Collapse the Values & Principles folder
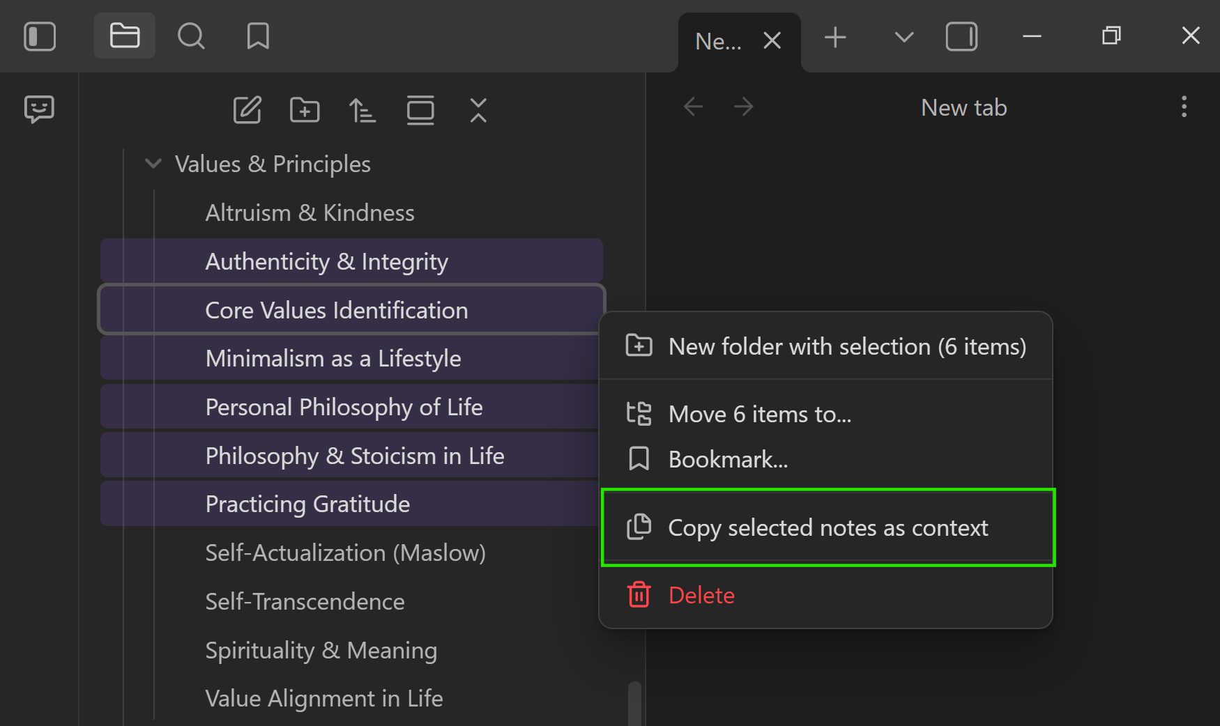 [x=153, y=164]
